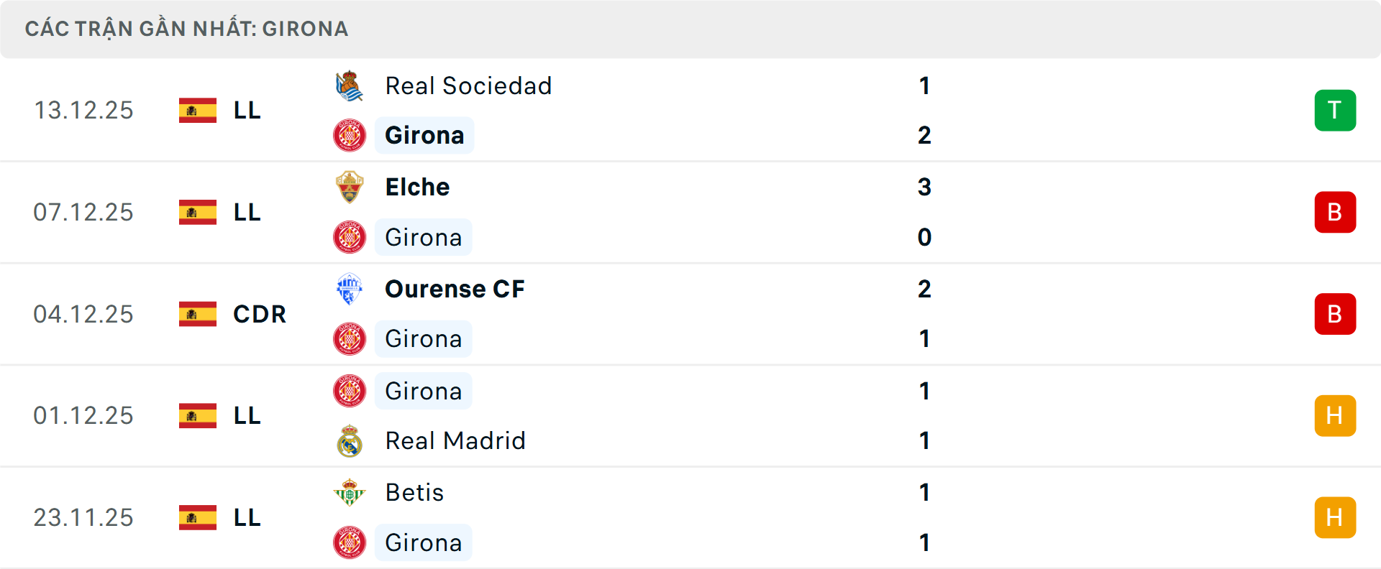Click the Betis club crest
1381x569 pixels.
pyautogui.click(x=350, y=493)
